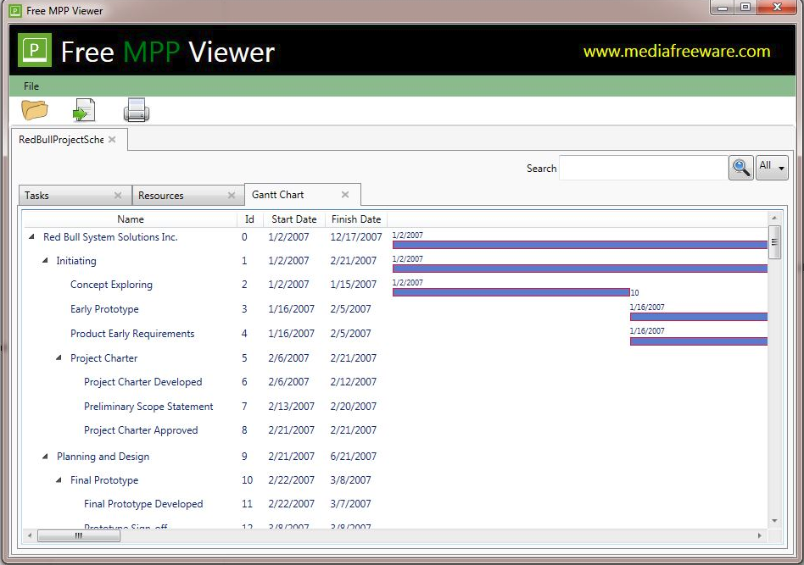Image resolution: width=804 pixels, height=565 pixels.
Task: Click finish date 6/21/2007
Action: tap(354, 456)
